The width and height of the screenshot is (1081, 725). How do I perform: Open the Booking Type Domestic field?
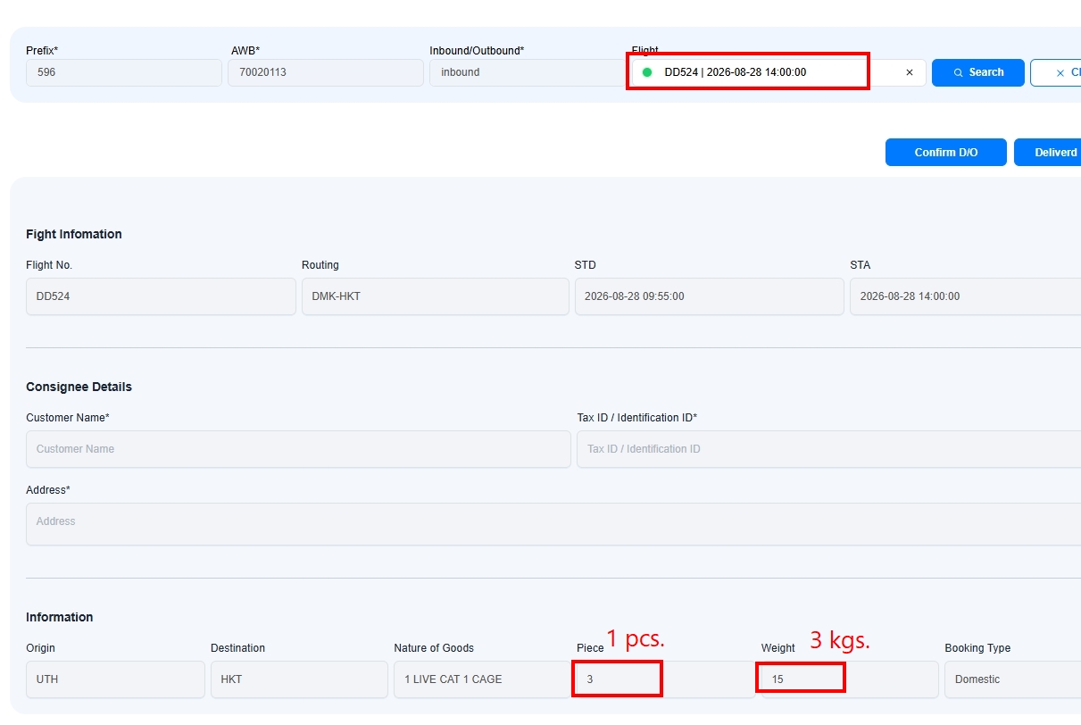[x=1012, y=679]
